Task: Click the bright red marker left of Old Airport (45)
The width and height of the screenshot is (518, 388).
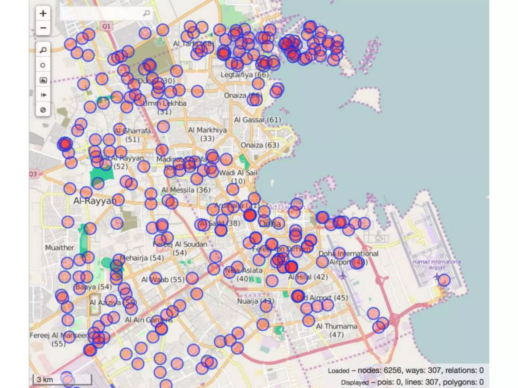Action: pos(297,296)
